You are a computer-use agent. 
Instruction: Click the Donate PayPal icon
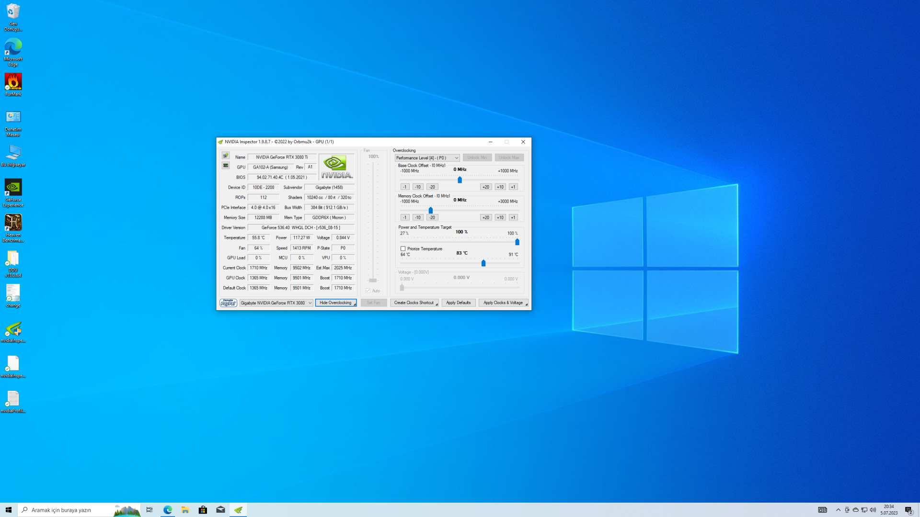[228, 303]
